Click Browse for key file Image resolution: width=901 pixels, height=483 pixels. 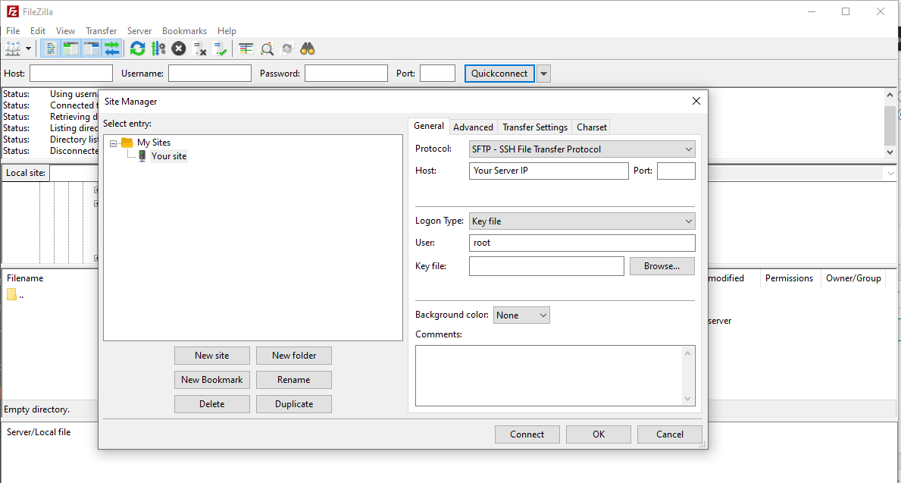662,266
